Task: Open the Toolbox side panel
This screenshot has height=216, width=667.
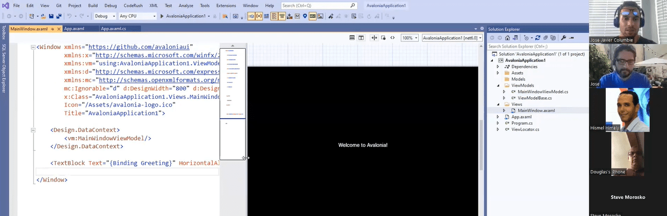Action: click(x=3, y=33)
